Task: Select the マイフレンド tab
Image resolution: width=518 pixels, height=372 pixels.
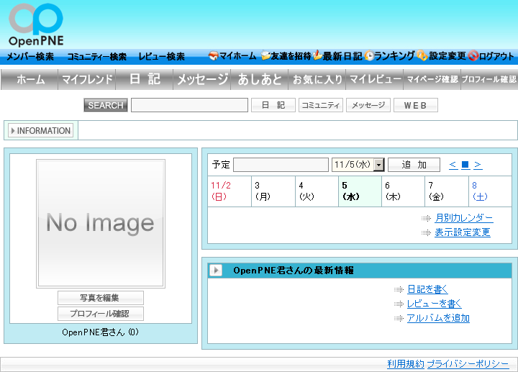Action: point(87,79)
